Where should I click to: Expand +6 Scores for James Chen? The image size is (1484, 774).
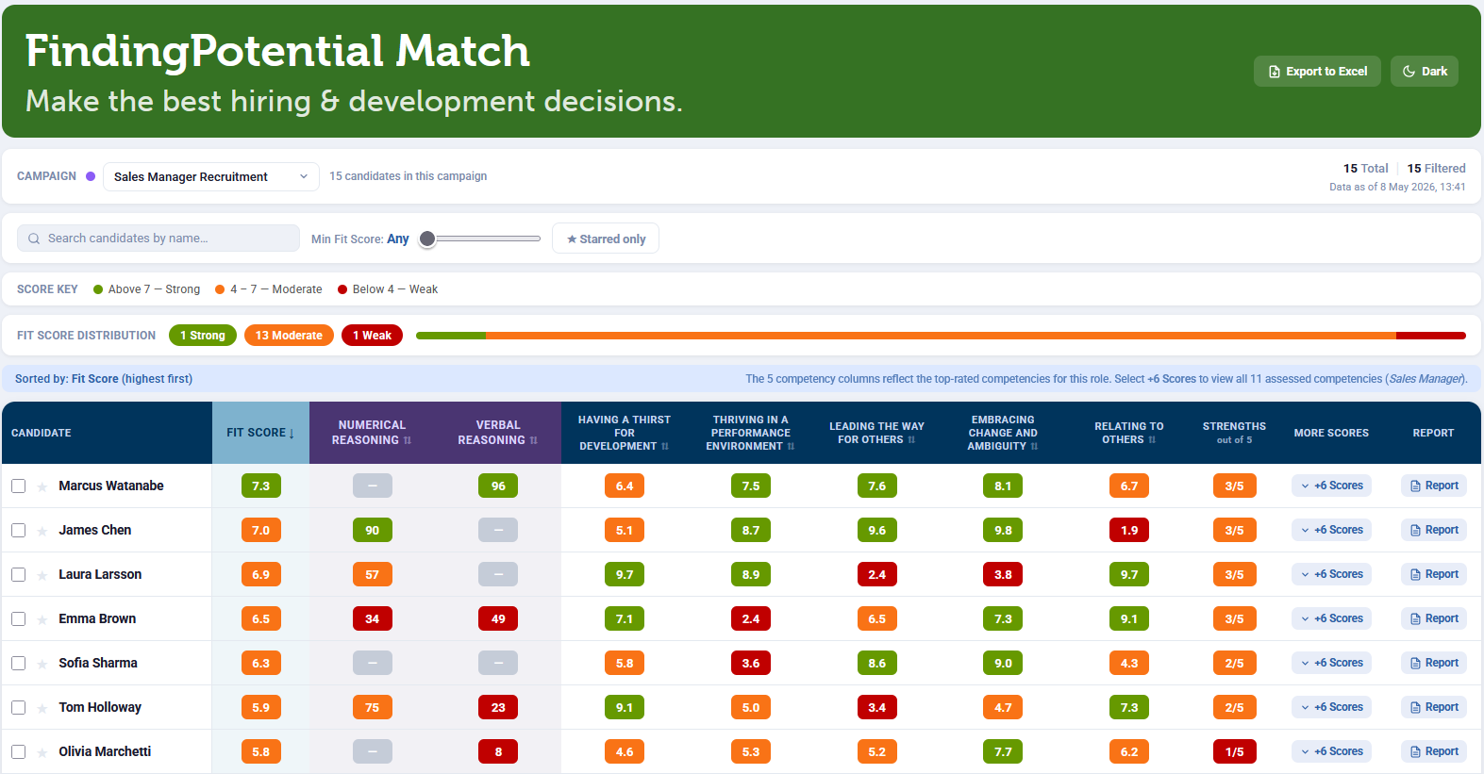[x=1332, y=530]
